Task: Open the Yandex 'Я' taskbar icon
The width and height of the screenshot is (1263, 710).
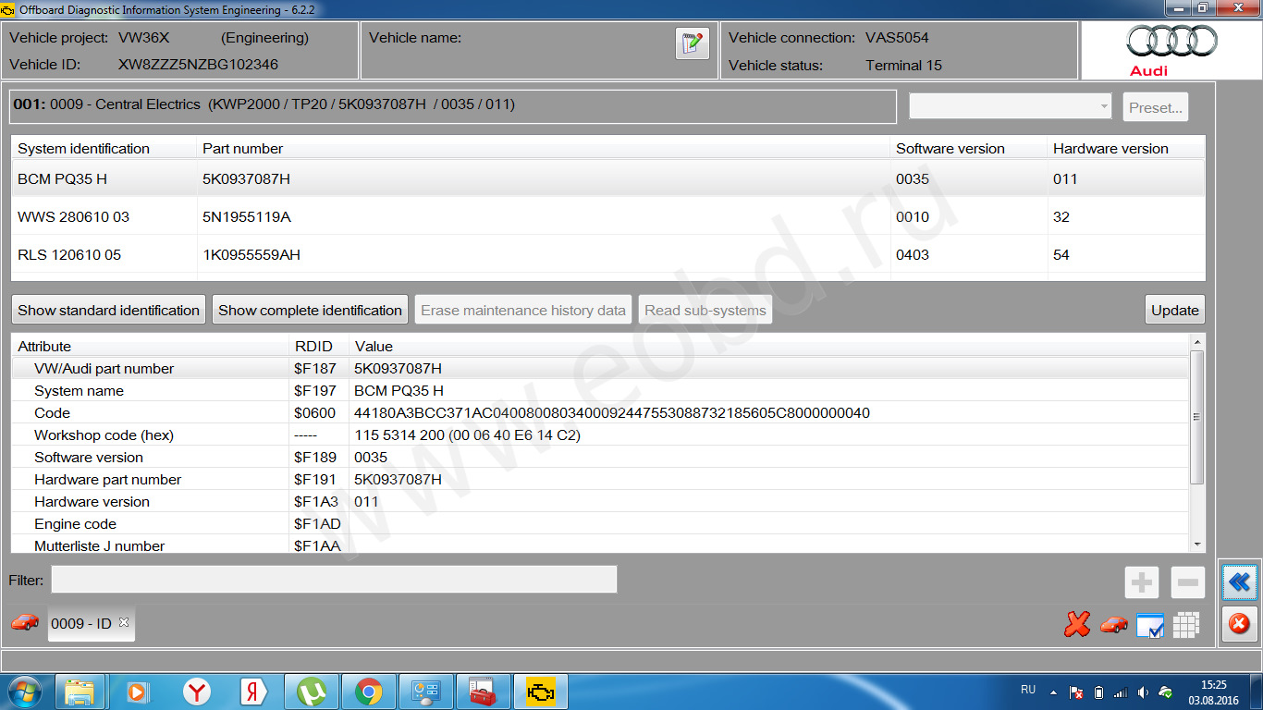Action: (253, 692)
